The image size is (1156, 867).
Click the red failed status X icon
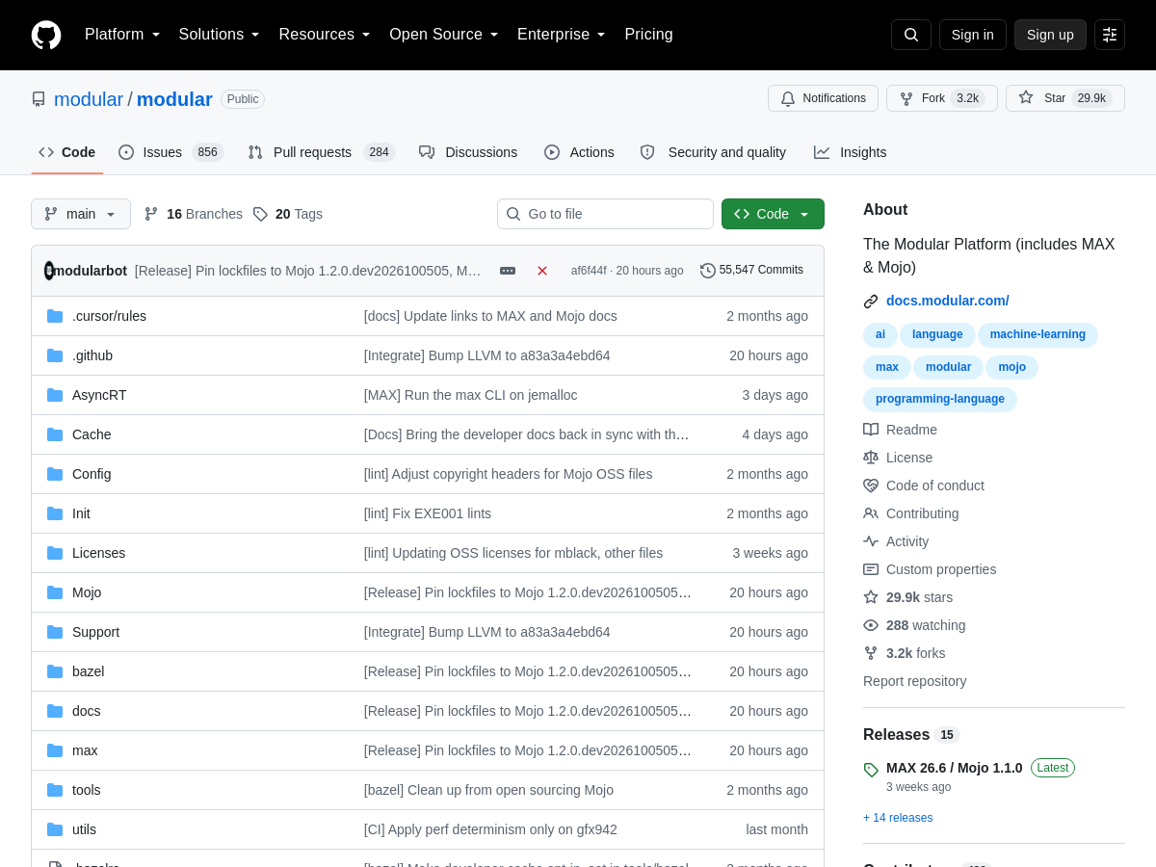[x=542, y=271]
